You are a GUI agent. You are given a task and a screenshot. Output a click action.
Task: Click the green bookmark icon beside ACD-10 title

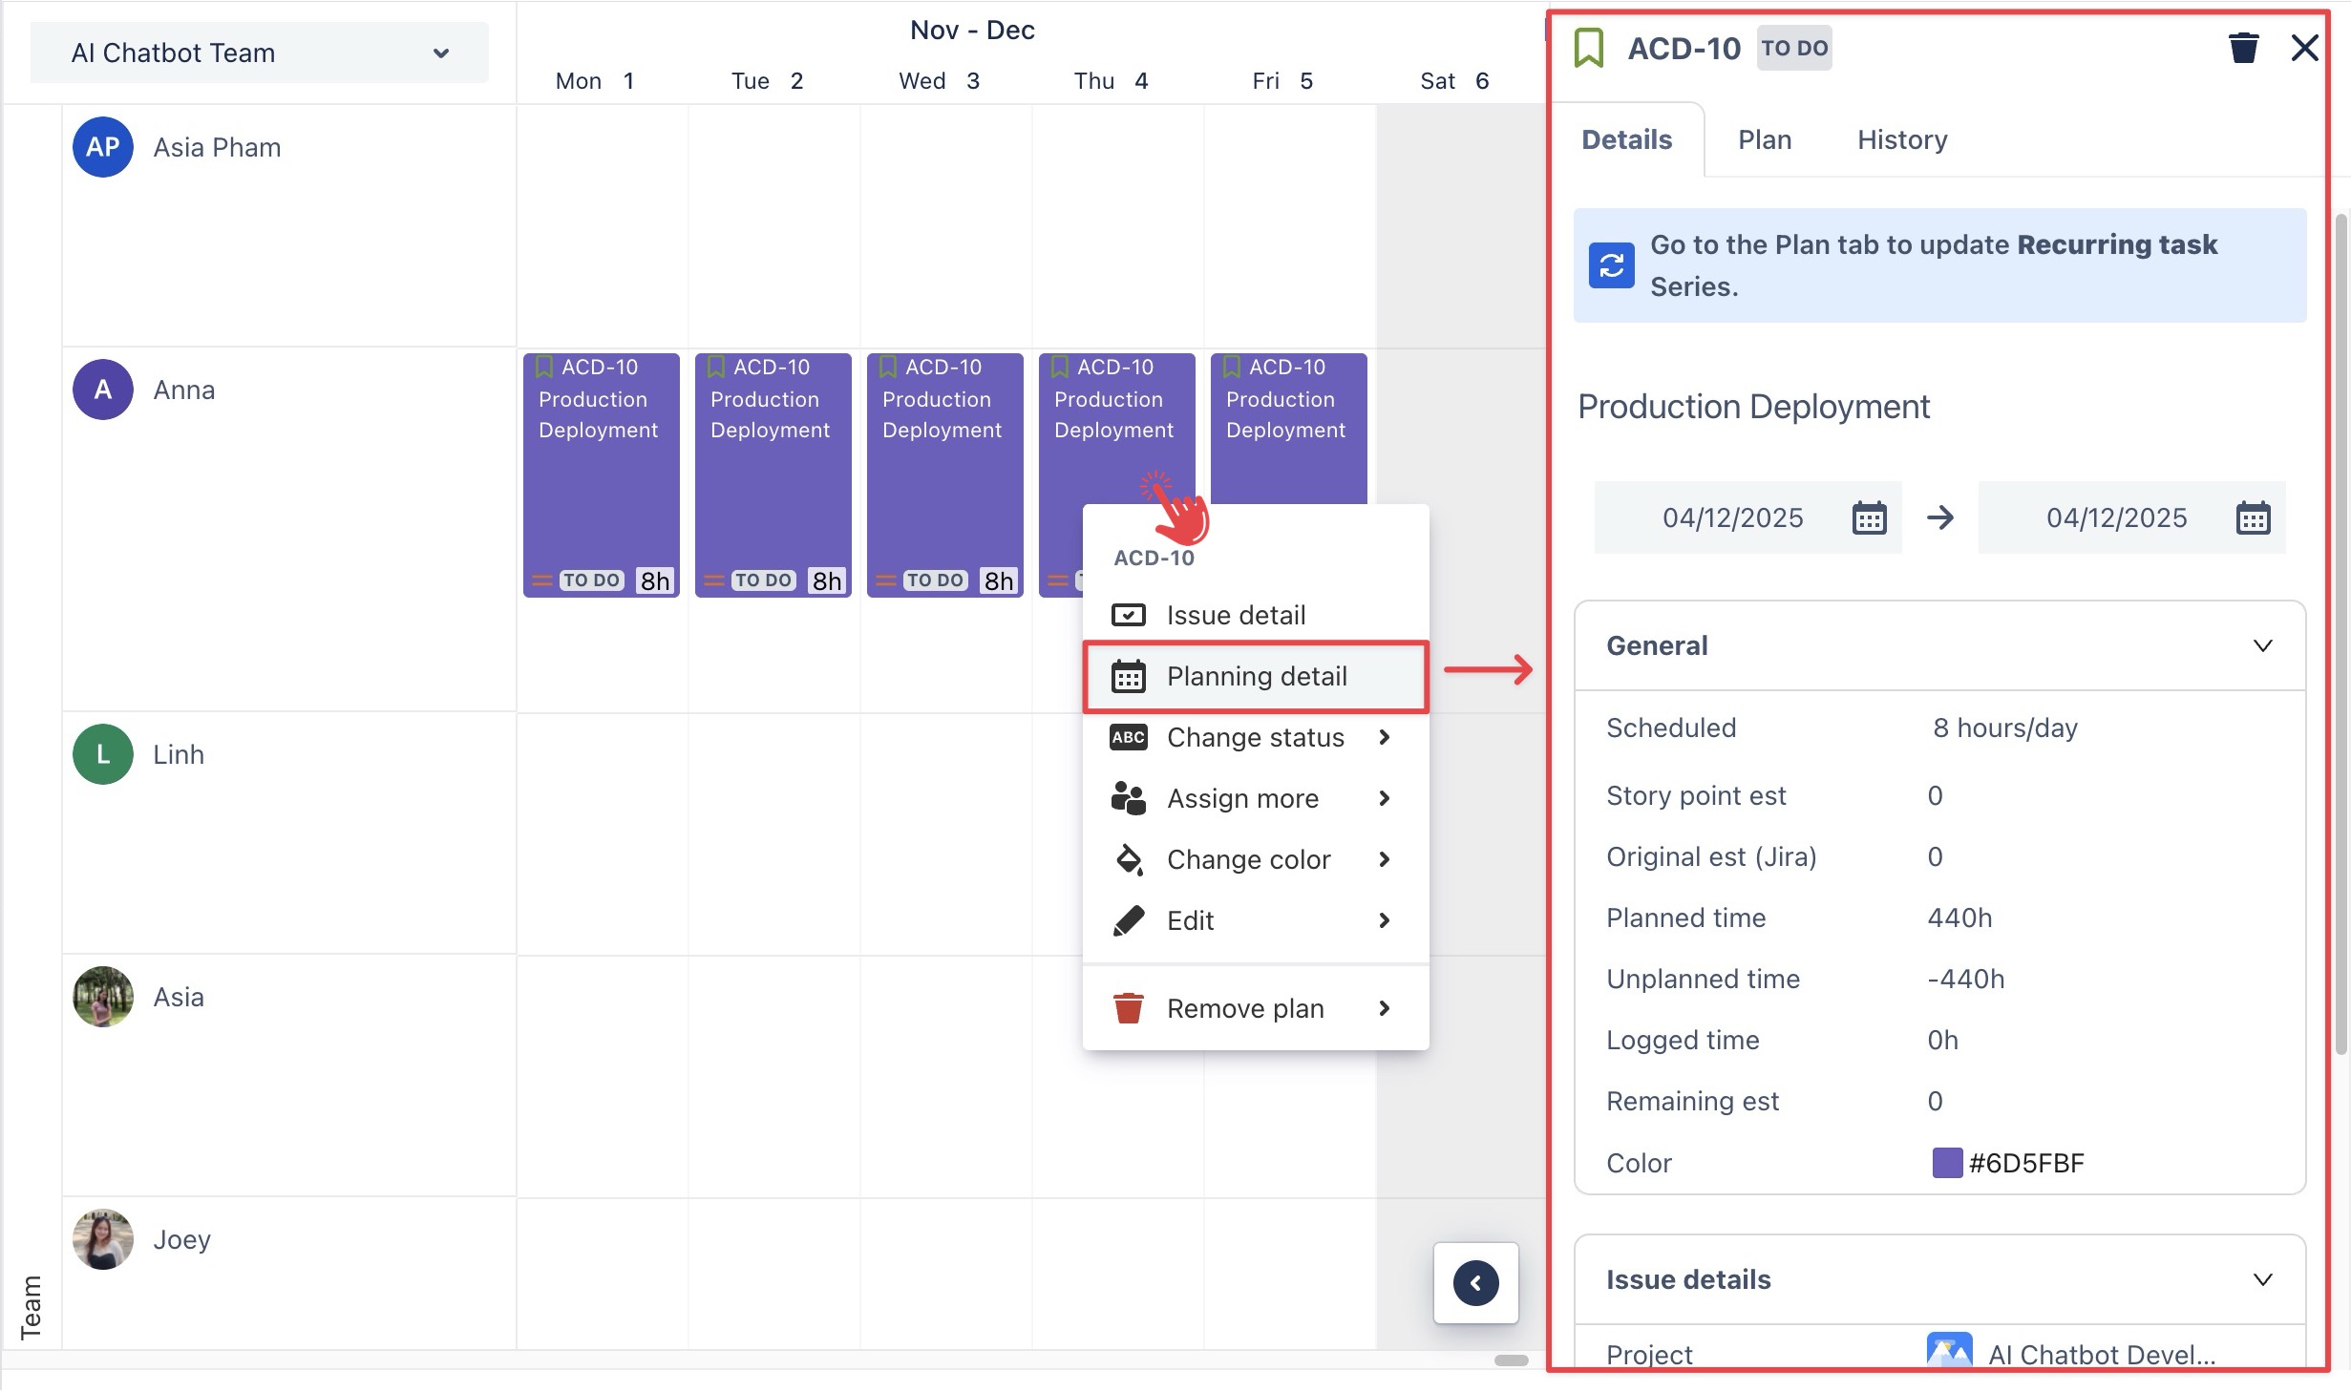[x=1589, y=48]
